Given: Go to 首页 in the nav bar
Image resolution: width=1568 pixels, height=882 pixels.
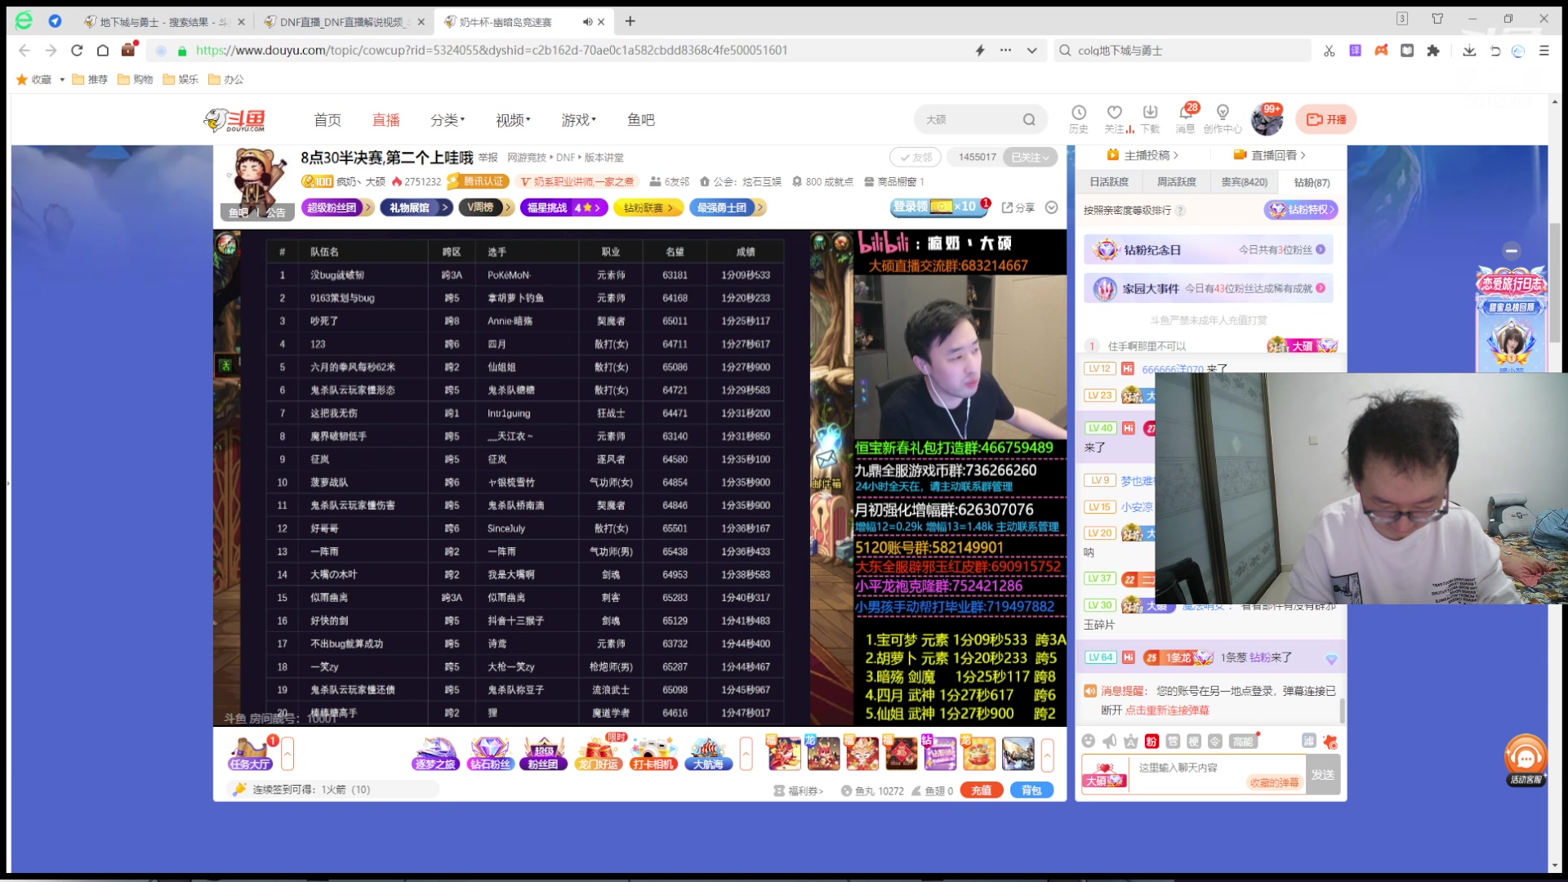Looking at the screenshot, I should click(327, 120).
